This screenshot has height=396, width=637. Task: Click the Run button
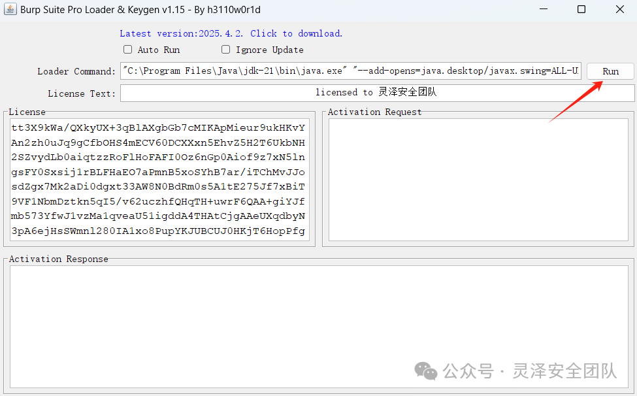click(x=610, y=71)
